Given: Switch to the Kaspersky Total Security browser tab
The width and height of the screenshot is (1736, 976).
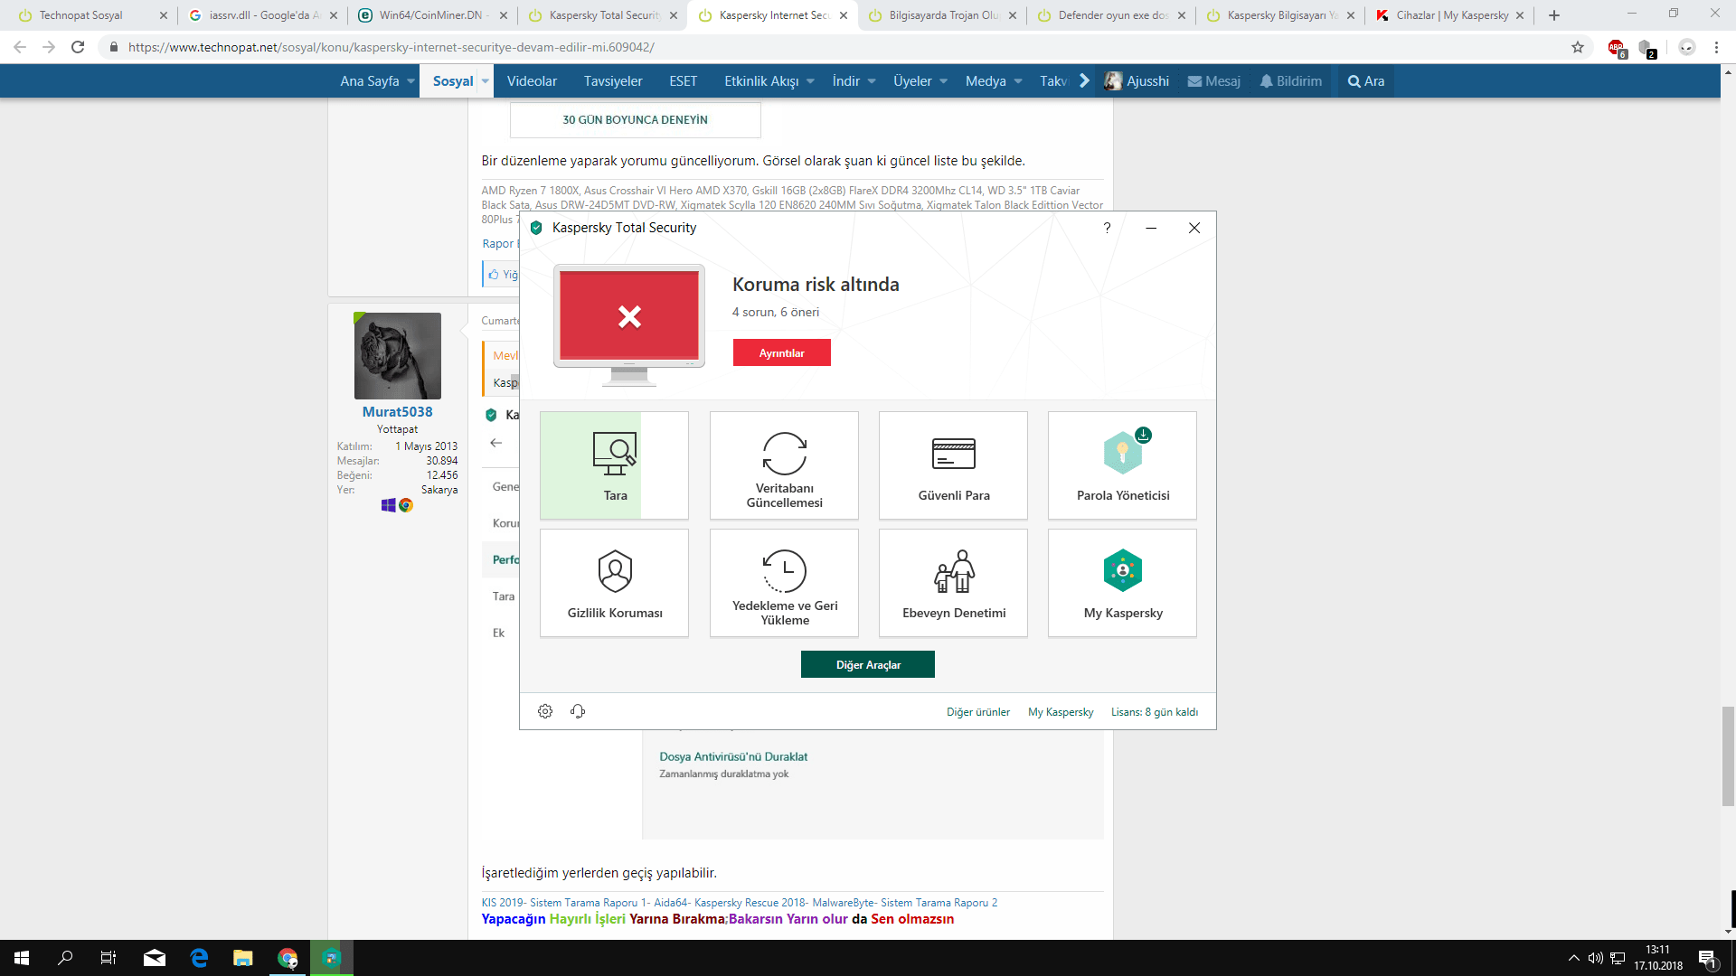Looking at the screenshot, I should (x=602, y=15).
